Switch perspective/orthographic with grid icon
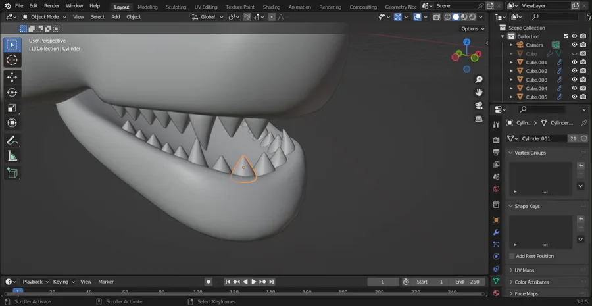Viewport: 592px width, 306px height. 479,118
